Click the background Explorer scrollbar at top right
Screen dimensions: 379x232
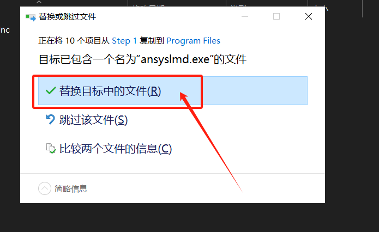(362, 9)
